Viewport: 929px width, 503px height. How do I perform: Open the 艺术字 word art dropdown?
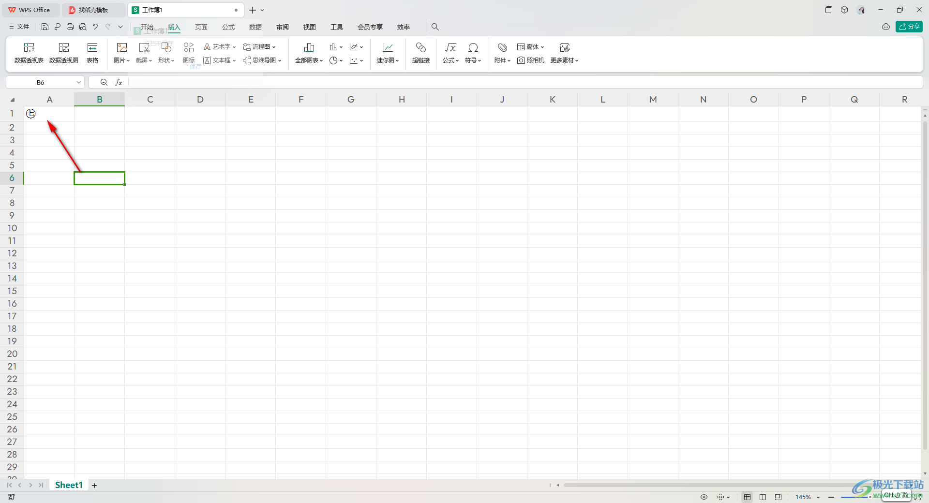(220, 47)
